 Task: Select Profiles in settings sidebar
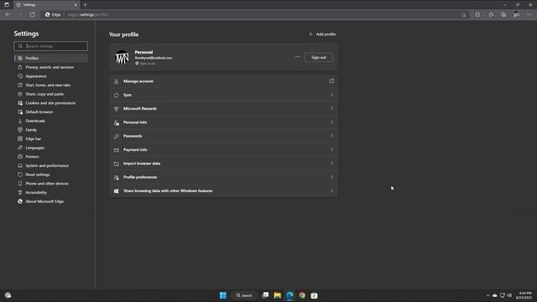pos(51,58)
